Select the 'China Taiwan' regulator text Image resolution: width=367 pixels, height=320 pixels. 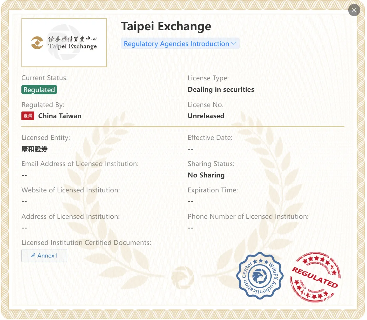pyautogui.click(x=60, y=116)
